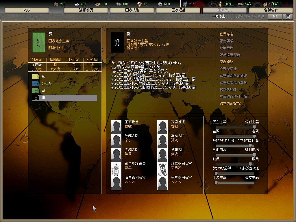The height and width of the screenshot is (222, 296).
Task: Show 全国家 in country filter
Action: pyautogui.click(x=37, y=64)
